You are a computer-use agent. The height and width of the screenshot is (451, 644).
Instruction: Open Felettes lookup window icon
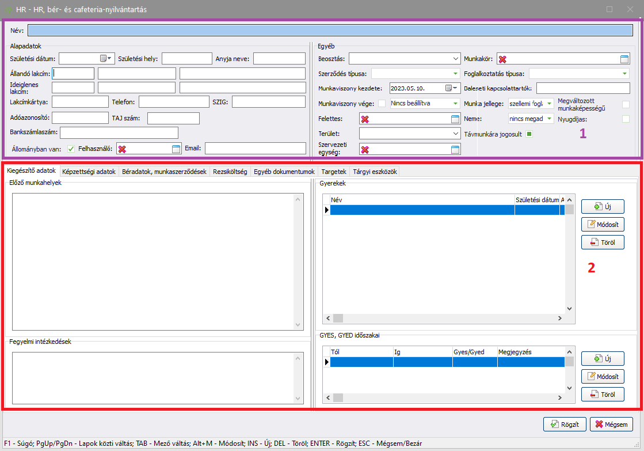point(455,119)
